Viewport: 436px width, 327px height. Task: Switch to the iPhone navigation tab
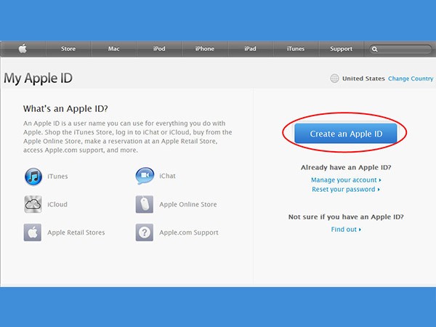[205, 49]
